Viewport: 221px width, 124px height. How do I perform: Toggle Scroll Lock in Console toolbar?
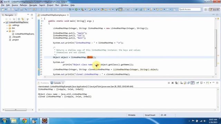tap(185, 83)
